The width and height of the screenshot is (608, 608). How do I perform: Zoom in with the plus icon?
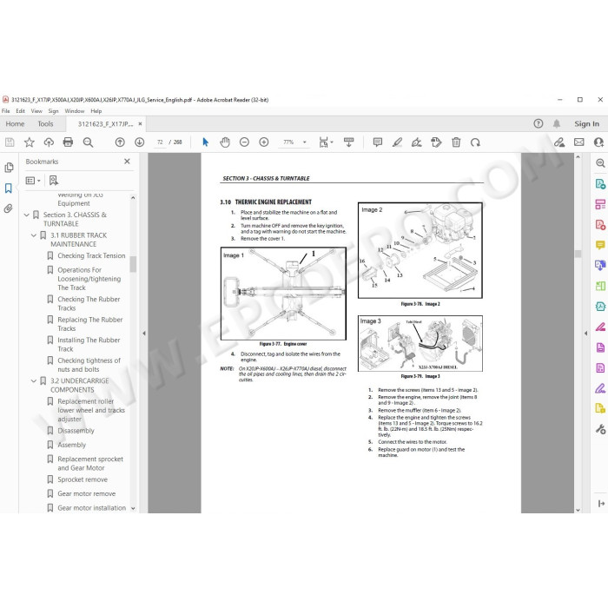point(264,142)
